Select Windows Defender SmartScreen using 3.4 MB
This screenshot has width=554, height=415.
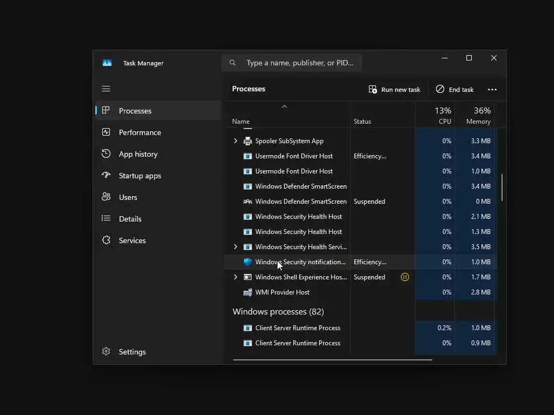pyautogui.click(x=360, y=186)
